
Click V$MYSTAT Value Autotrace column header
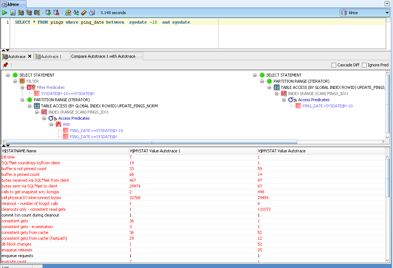(x=321, y=151)
